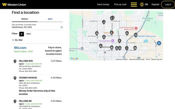Select map marker D

pyautogui.click(x=117, y=48)
